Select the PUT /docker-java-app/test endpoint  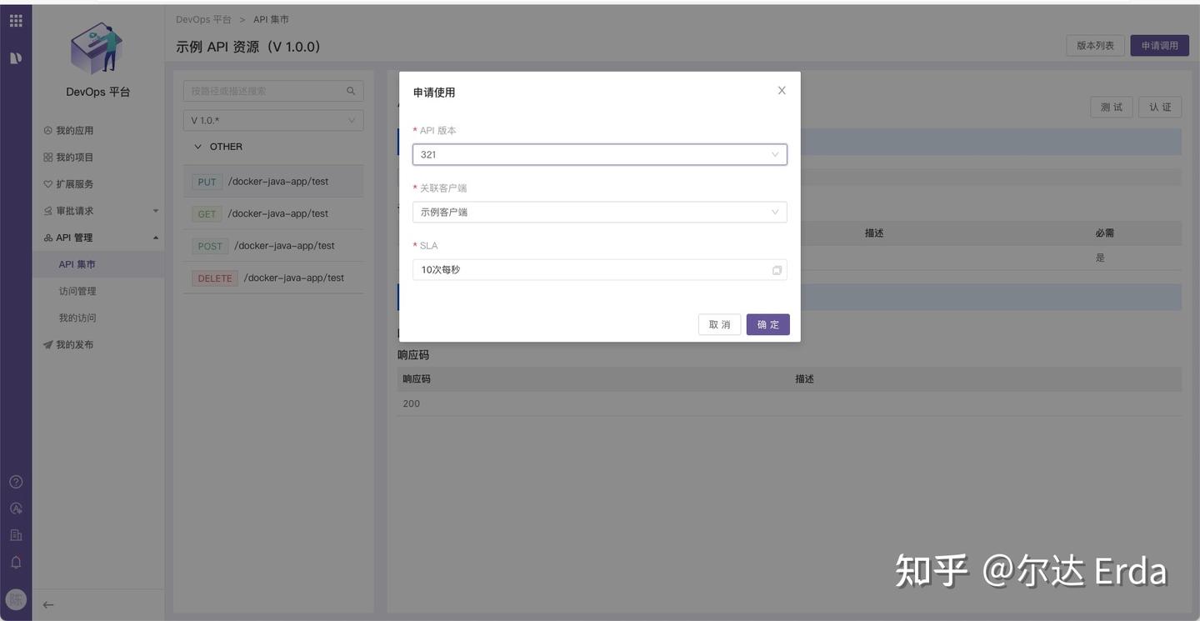(x=273, y=182)
